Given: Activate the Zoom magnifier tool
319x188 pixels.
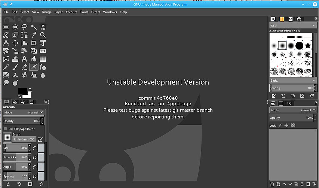Looking at the screenshot, I should (43, 35).
